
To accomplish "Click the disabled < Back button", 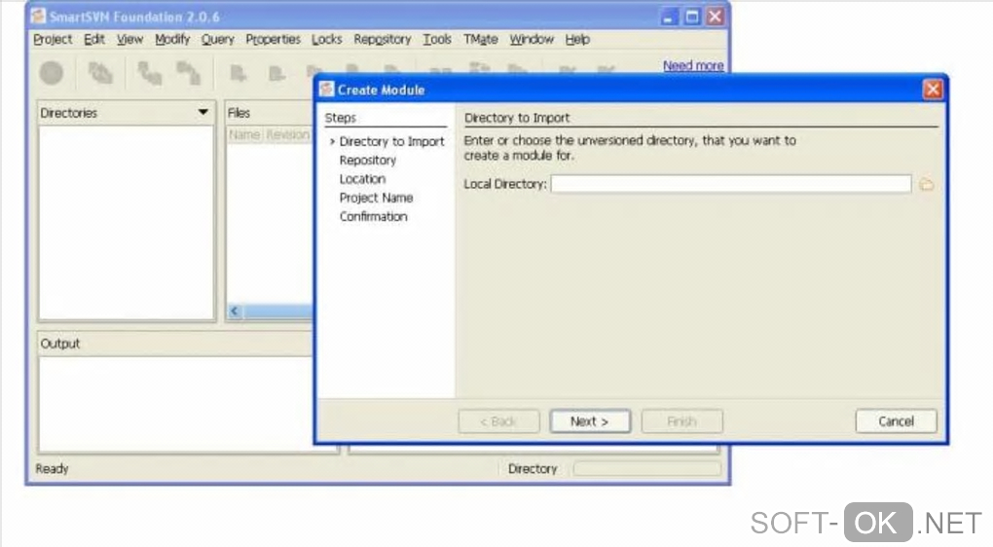I will click(x=499, y=421).
